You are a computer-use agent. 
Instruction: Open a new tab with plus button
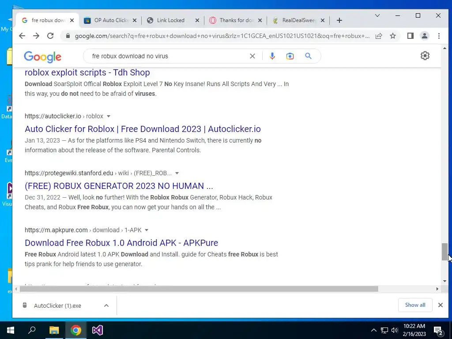[x=339, y=20]
